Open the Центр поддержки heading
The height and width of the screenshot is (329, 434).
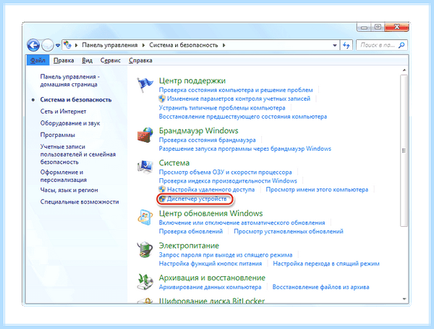(192, 80)
